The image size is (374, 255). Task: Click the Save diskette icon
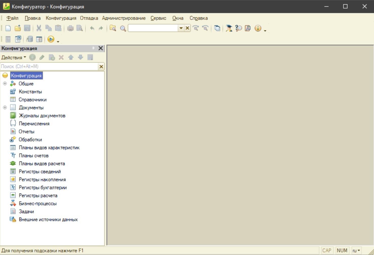click(x=27, y=28)
